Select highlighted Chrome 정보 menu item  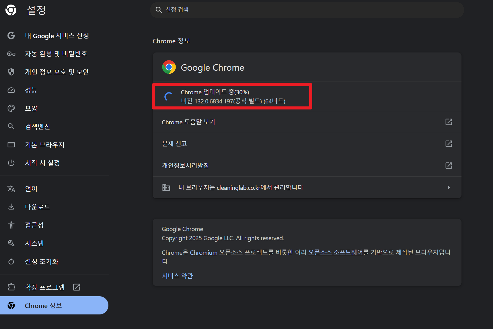pyautogui.click(x=54, y=305)
